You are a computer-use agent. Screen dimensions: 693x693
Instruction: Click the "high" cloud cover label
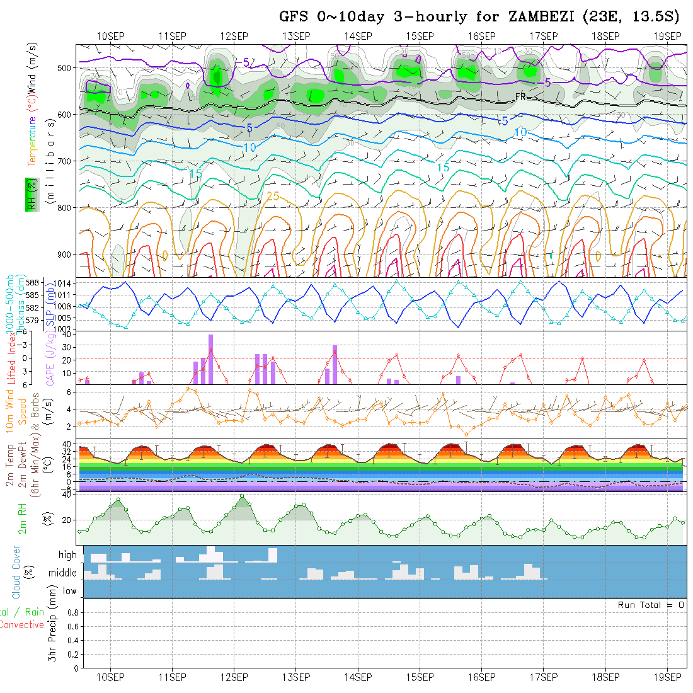[67, 555]
